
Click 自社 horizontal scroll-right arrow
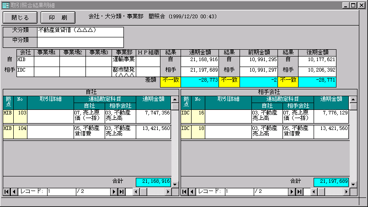[x=168, y=192]
